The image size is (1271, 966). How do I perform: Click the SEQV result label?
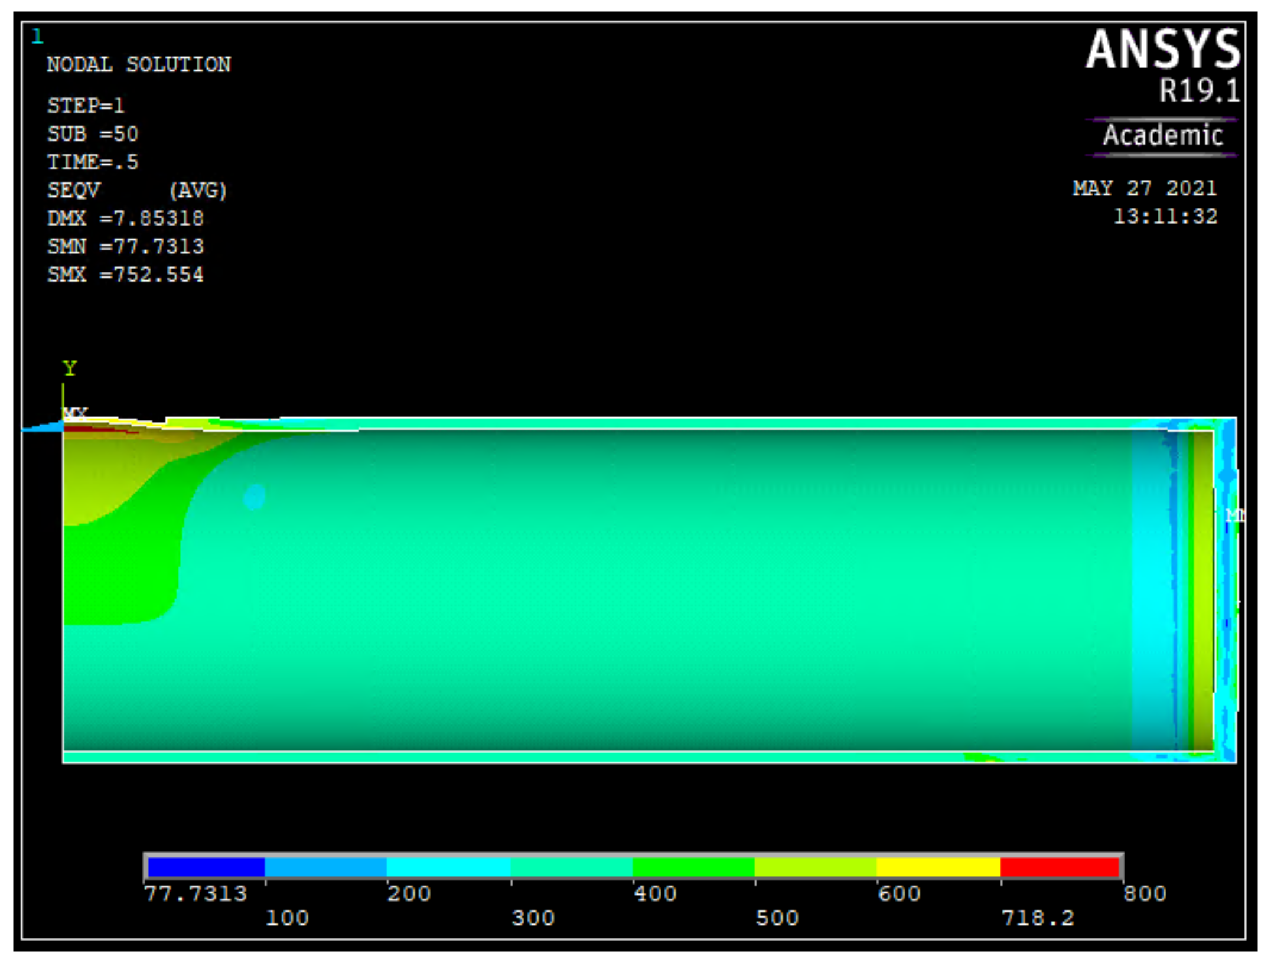click(x=74, y=190)
